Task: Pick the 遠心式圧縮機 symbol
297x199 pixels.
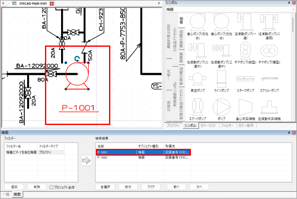Action: (246, 109)
